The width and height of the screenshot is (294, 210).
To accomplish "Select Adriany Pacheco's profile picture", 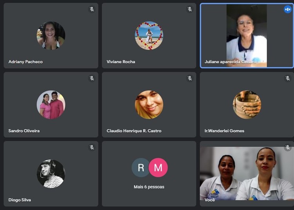I will [51, 36].
